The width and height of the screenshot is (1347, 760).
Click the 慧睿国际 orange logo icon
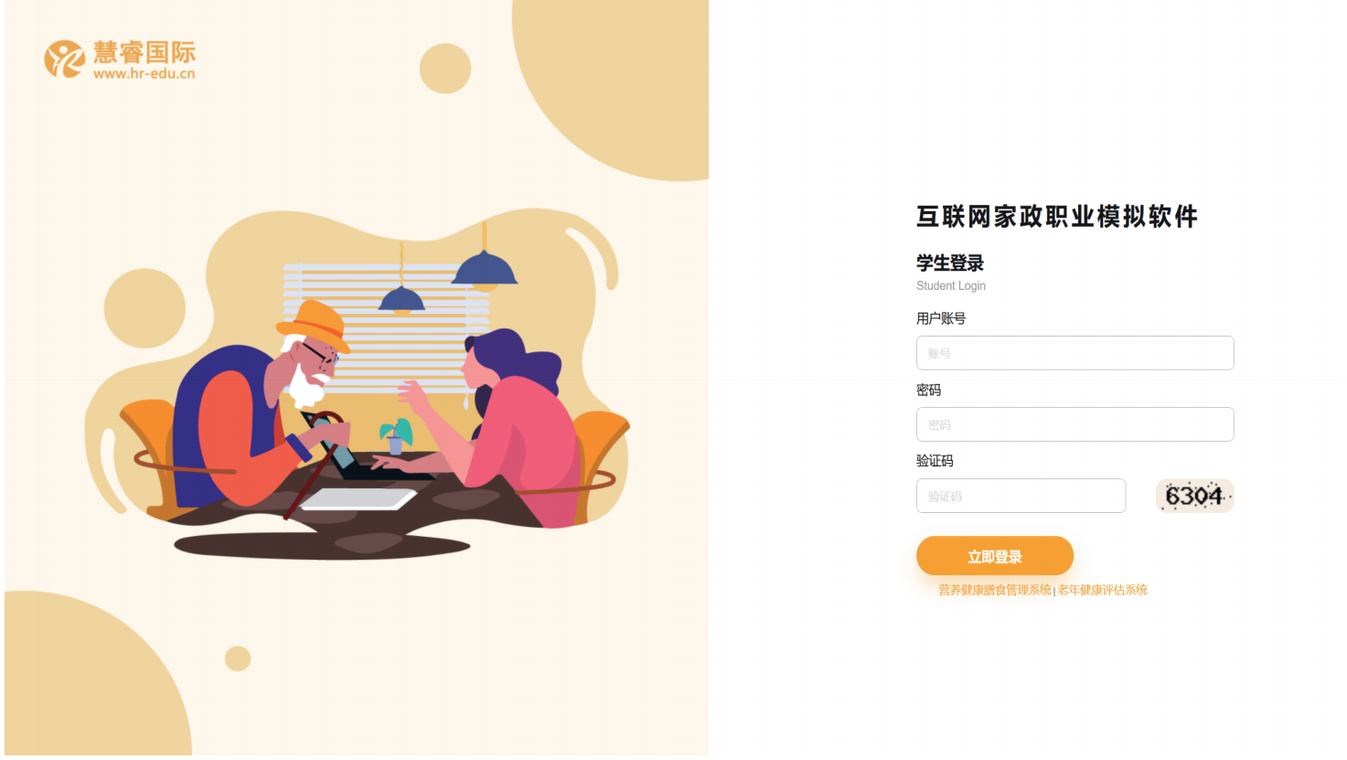tap(64, 59)
